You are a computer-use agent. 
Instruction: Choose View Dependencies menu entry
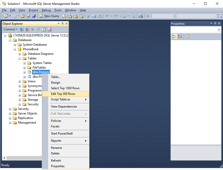pos(66,107)
